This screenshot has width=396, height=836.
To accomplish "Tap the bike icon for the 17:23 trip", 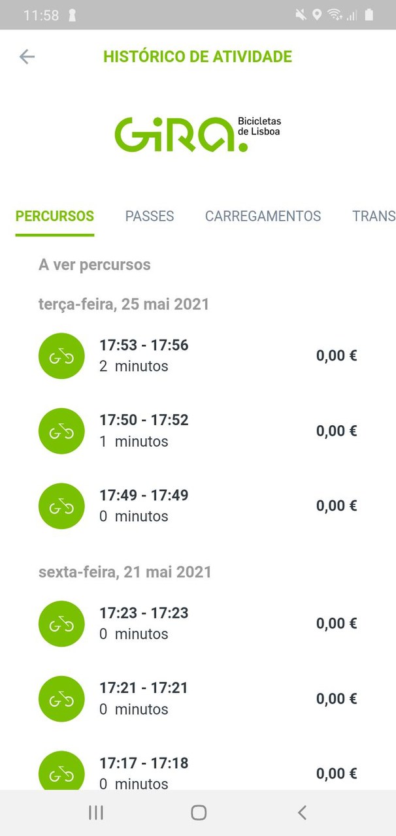I will pos(61,623).
